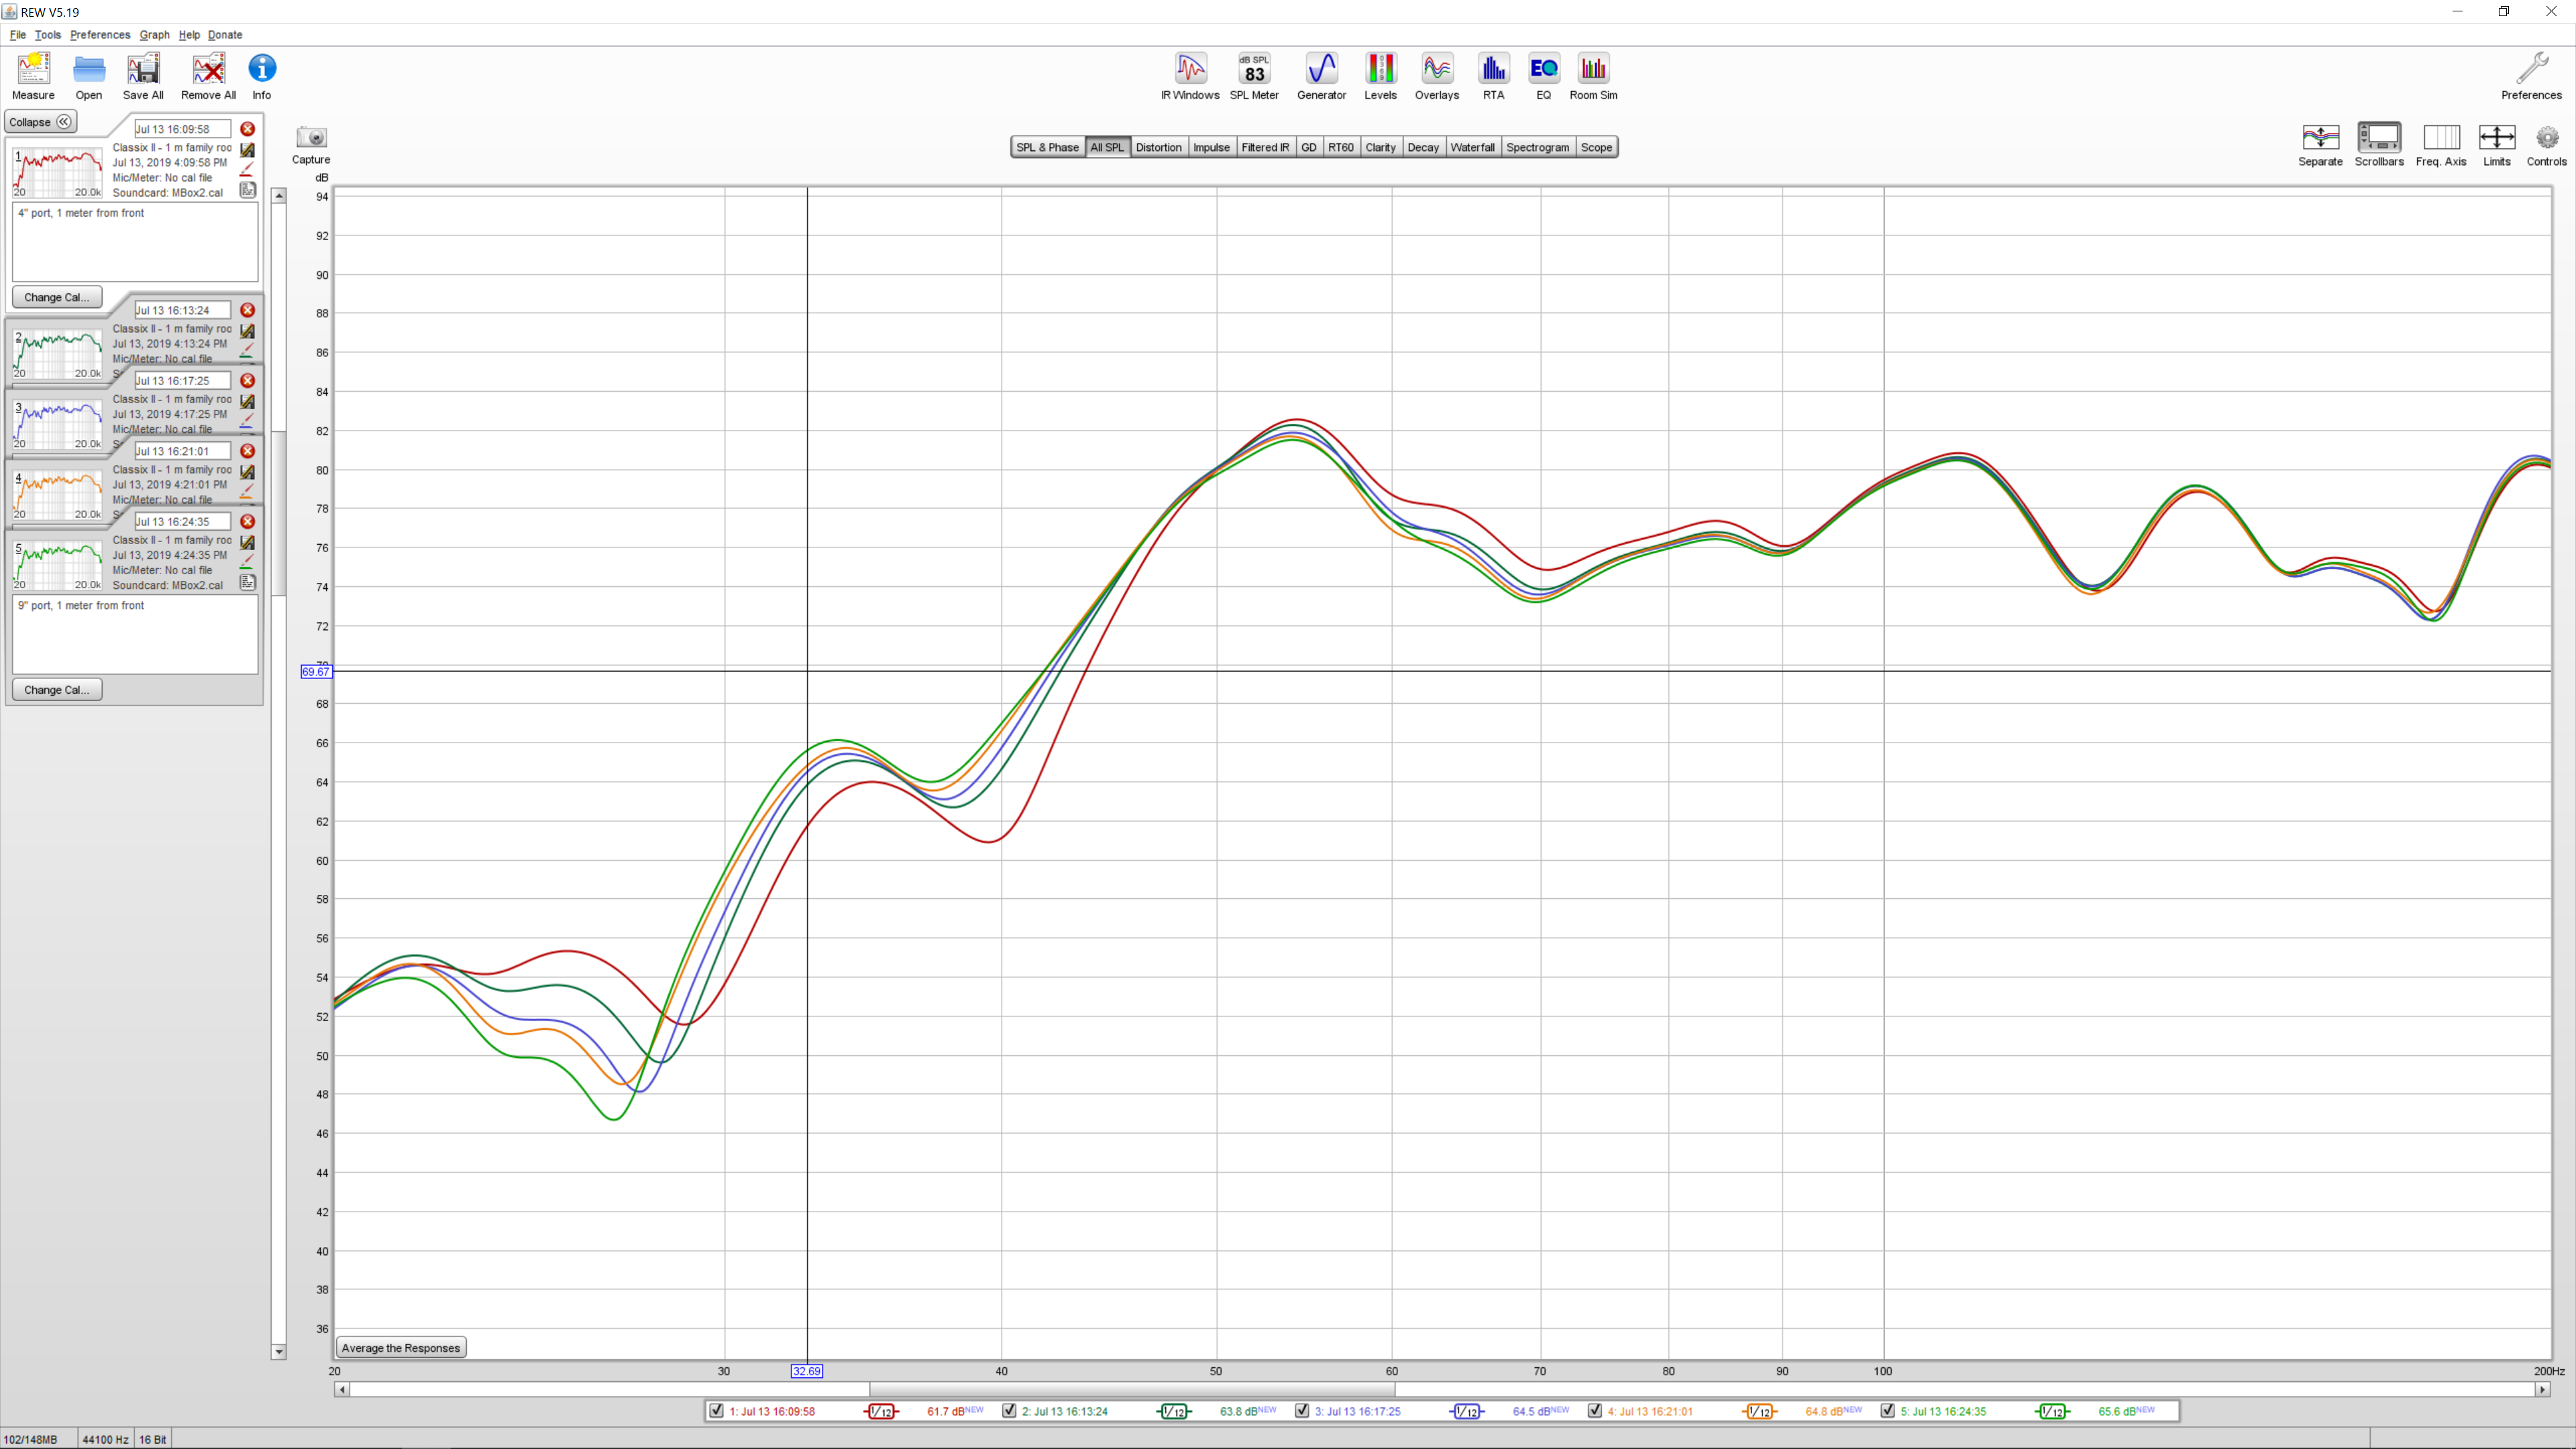Switch to the Waterfall tab
2576x1449 pixels.
1472,147
